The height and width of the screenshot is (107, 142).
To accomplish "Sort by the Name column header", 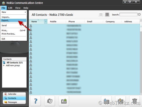I will (x=37, y=22).
